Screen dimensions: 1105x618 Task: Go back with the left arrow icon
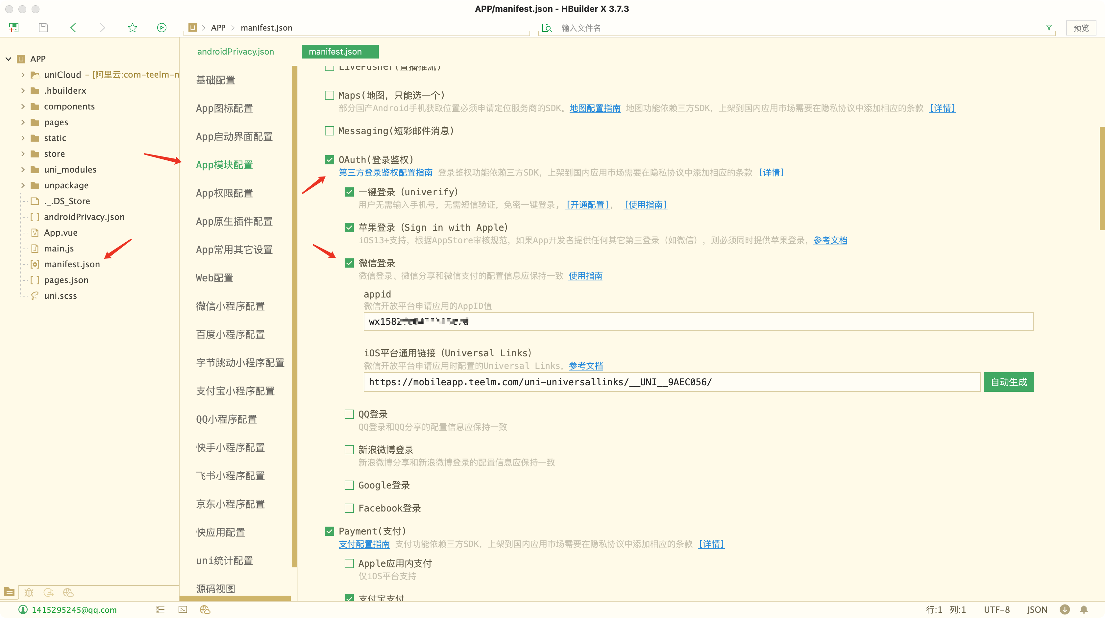click(x=73, y=28)
